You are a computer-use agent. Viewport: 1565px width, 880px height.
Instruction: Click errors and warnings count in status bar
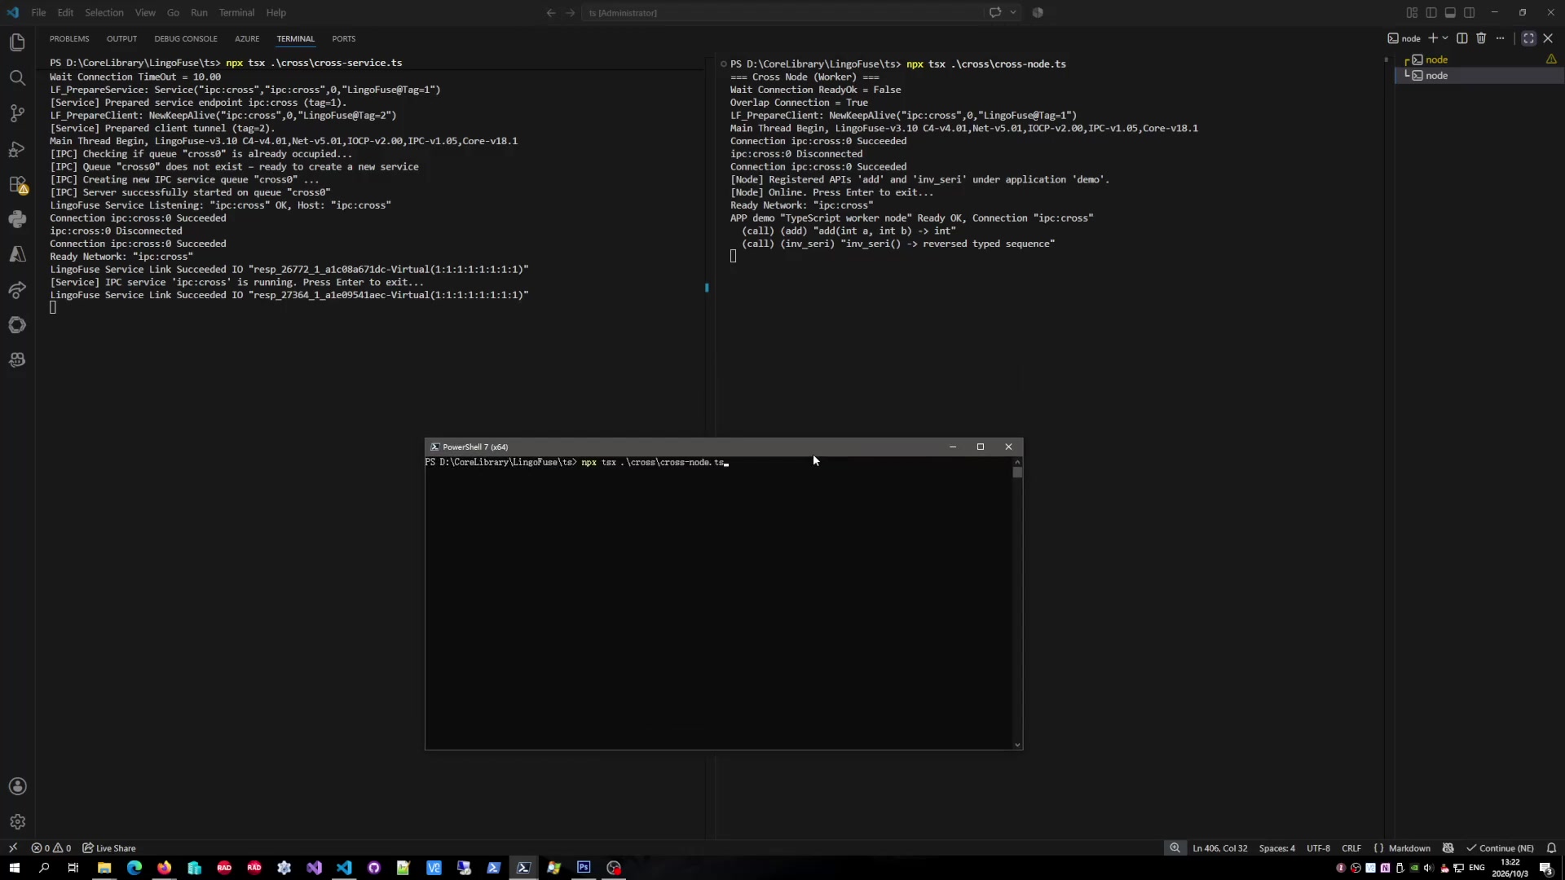click(x=51, y=848)
